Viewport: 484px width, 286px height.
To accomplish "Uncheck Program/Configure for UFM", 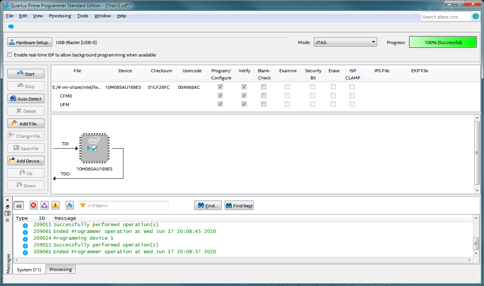I will [x=221, y=104].
